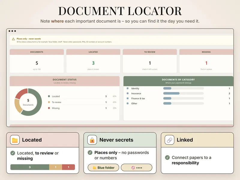Click the Identity category label
240x180 pixels.
[135, 88]
